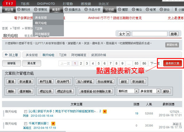Open DIGIPHOTO in top navigation

coord(46,4)
